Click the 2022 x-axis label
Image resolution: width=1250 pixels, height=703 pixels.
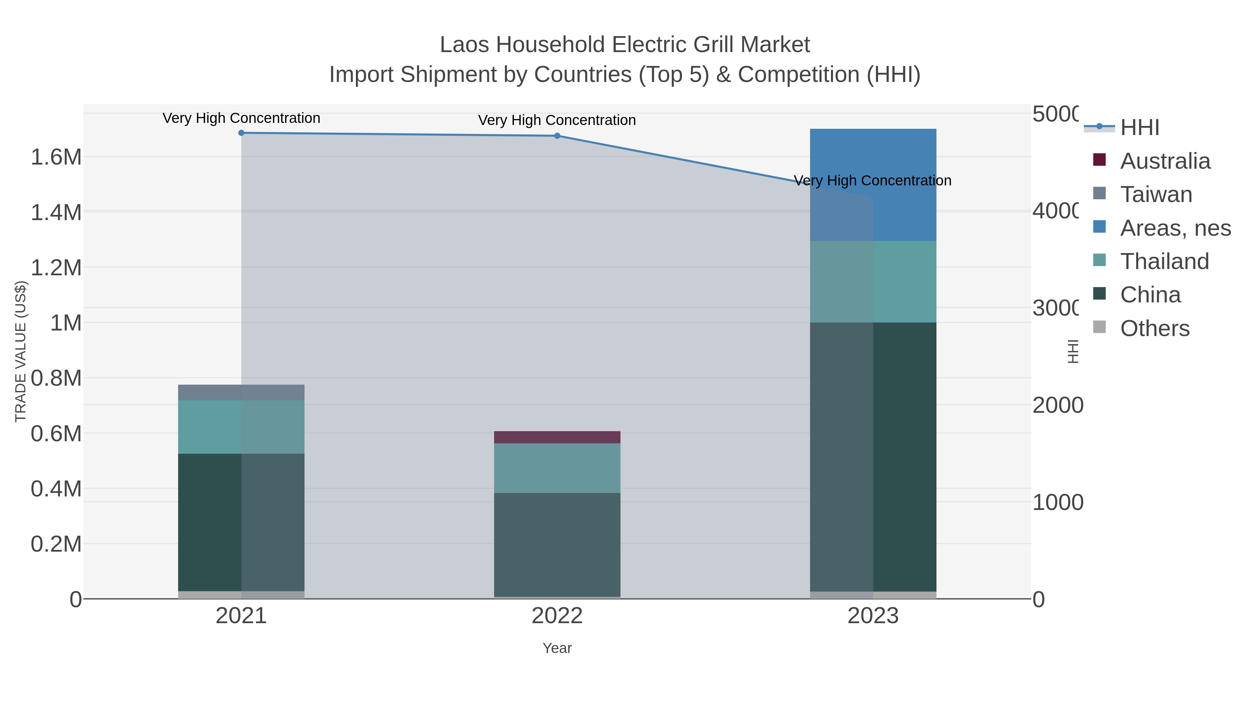(x=557, y=616)
